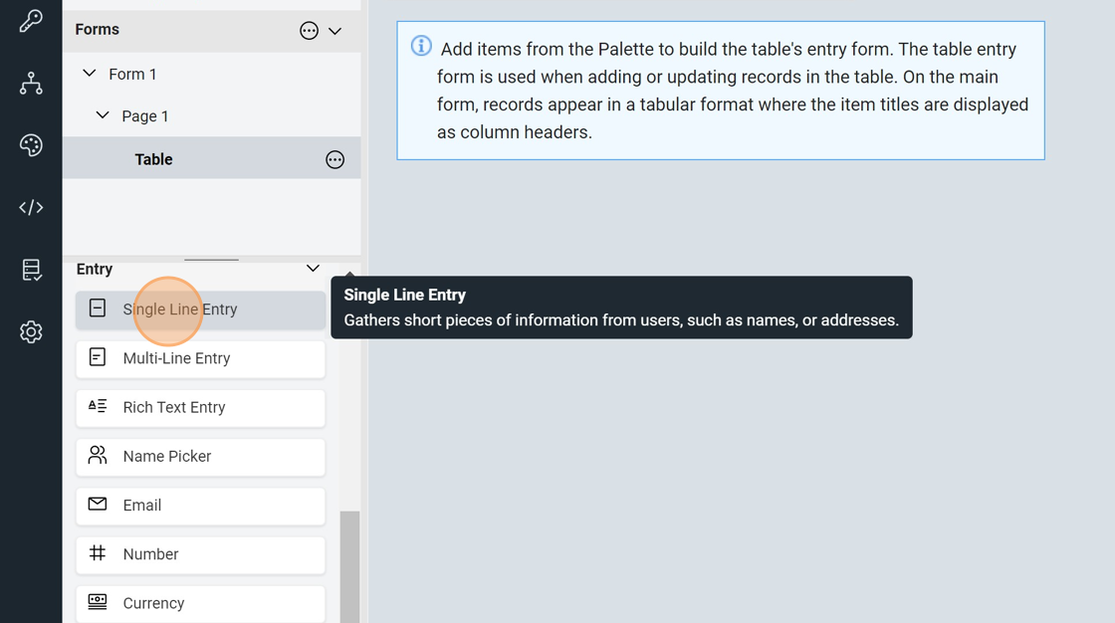Screen dimensions: 1115x623
Task: Add an Email entry item
Action: click(x=200, y=506)
